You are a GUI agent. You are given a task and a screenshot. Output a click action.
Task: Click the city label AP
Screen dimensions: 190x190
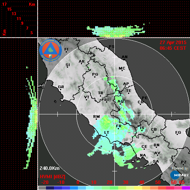pyautogui.click(x=126, y=84)
